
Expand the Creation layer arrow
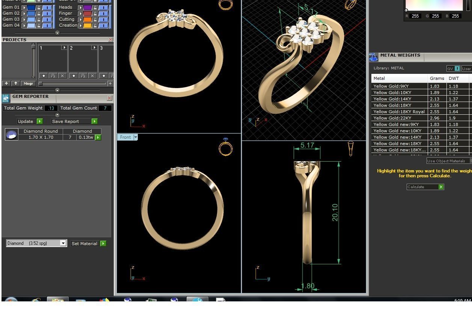point(81,25)
